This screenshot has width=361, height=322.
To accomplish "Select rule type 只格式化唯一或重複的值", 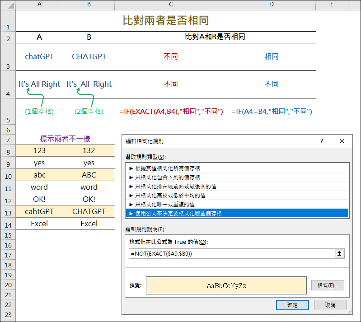I will [x=237, y=204].
